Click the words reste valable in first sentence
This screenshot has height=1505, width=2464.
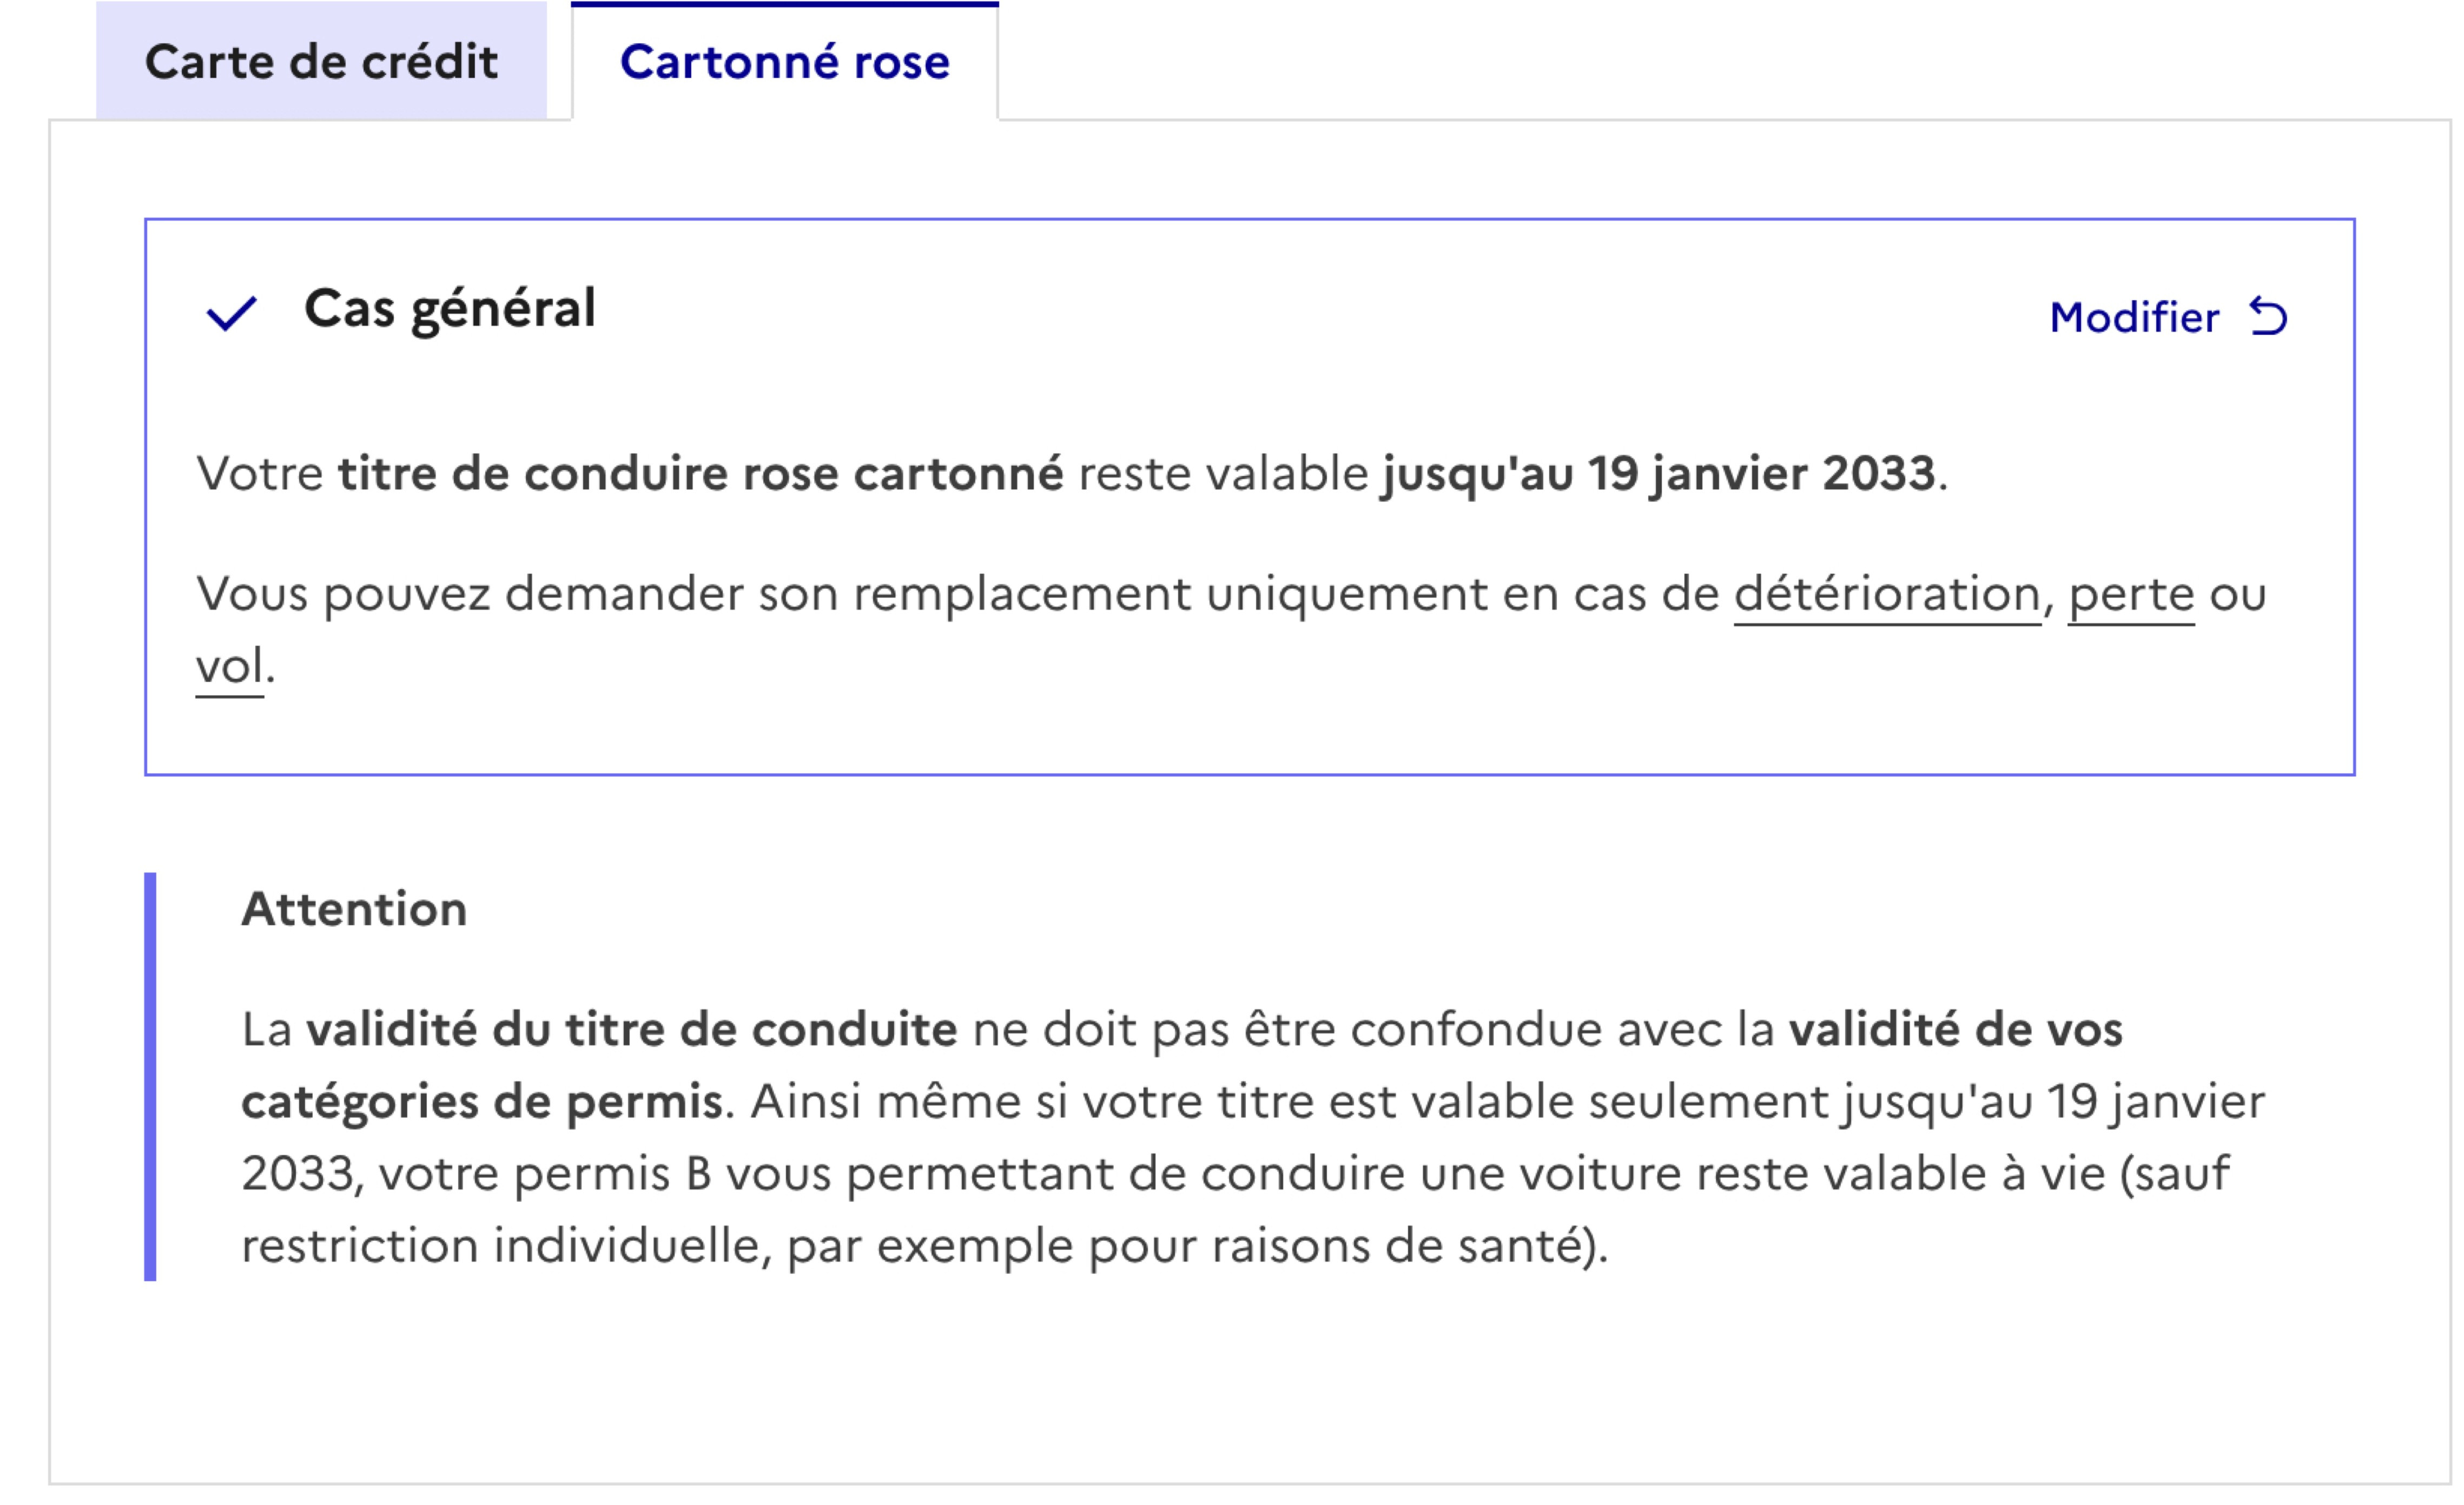point(1223,473)
